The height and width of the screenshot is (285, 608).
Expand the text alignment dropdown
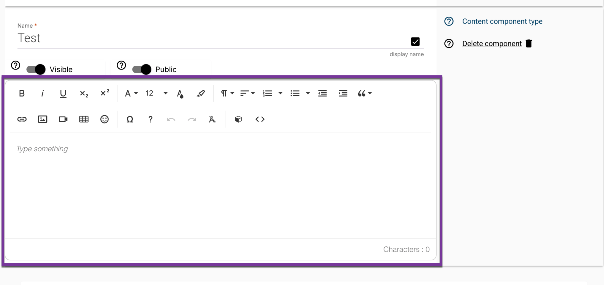[253, 93]
